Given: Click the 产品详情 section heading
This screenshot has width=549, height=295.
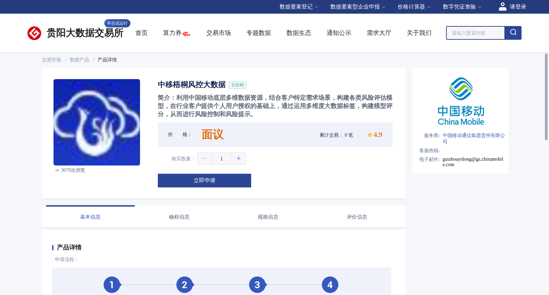Looking at the screenshot, I should [x=69, y=247].
